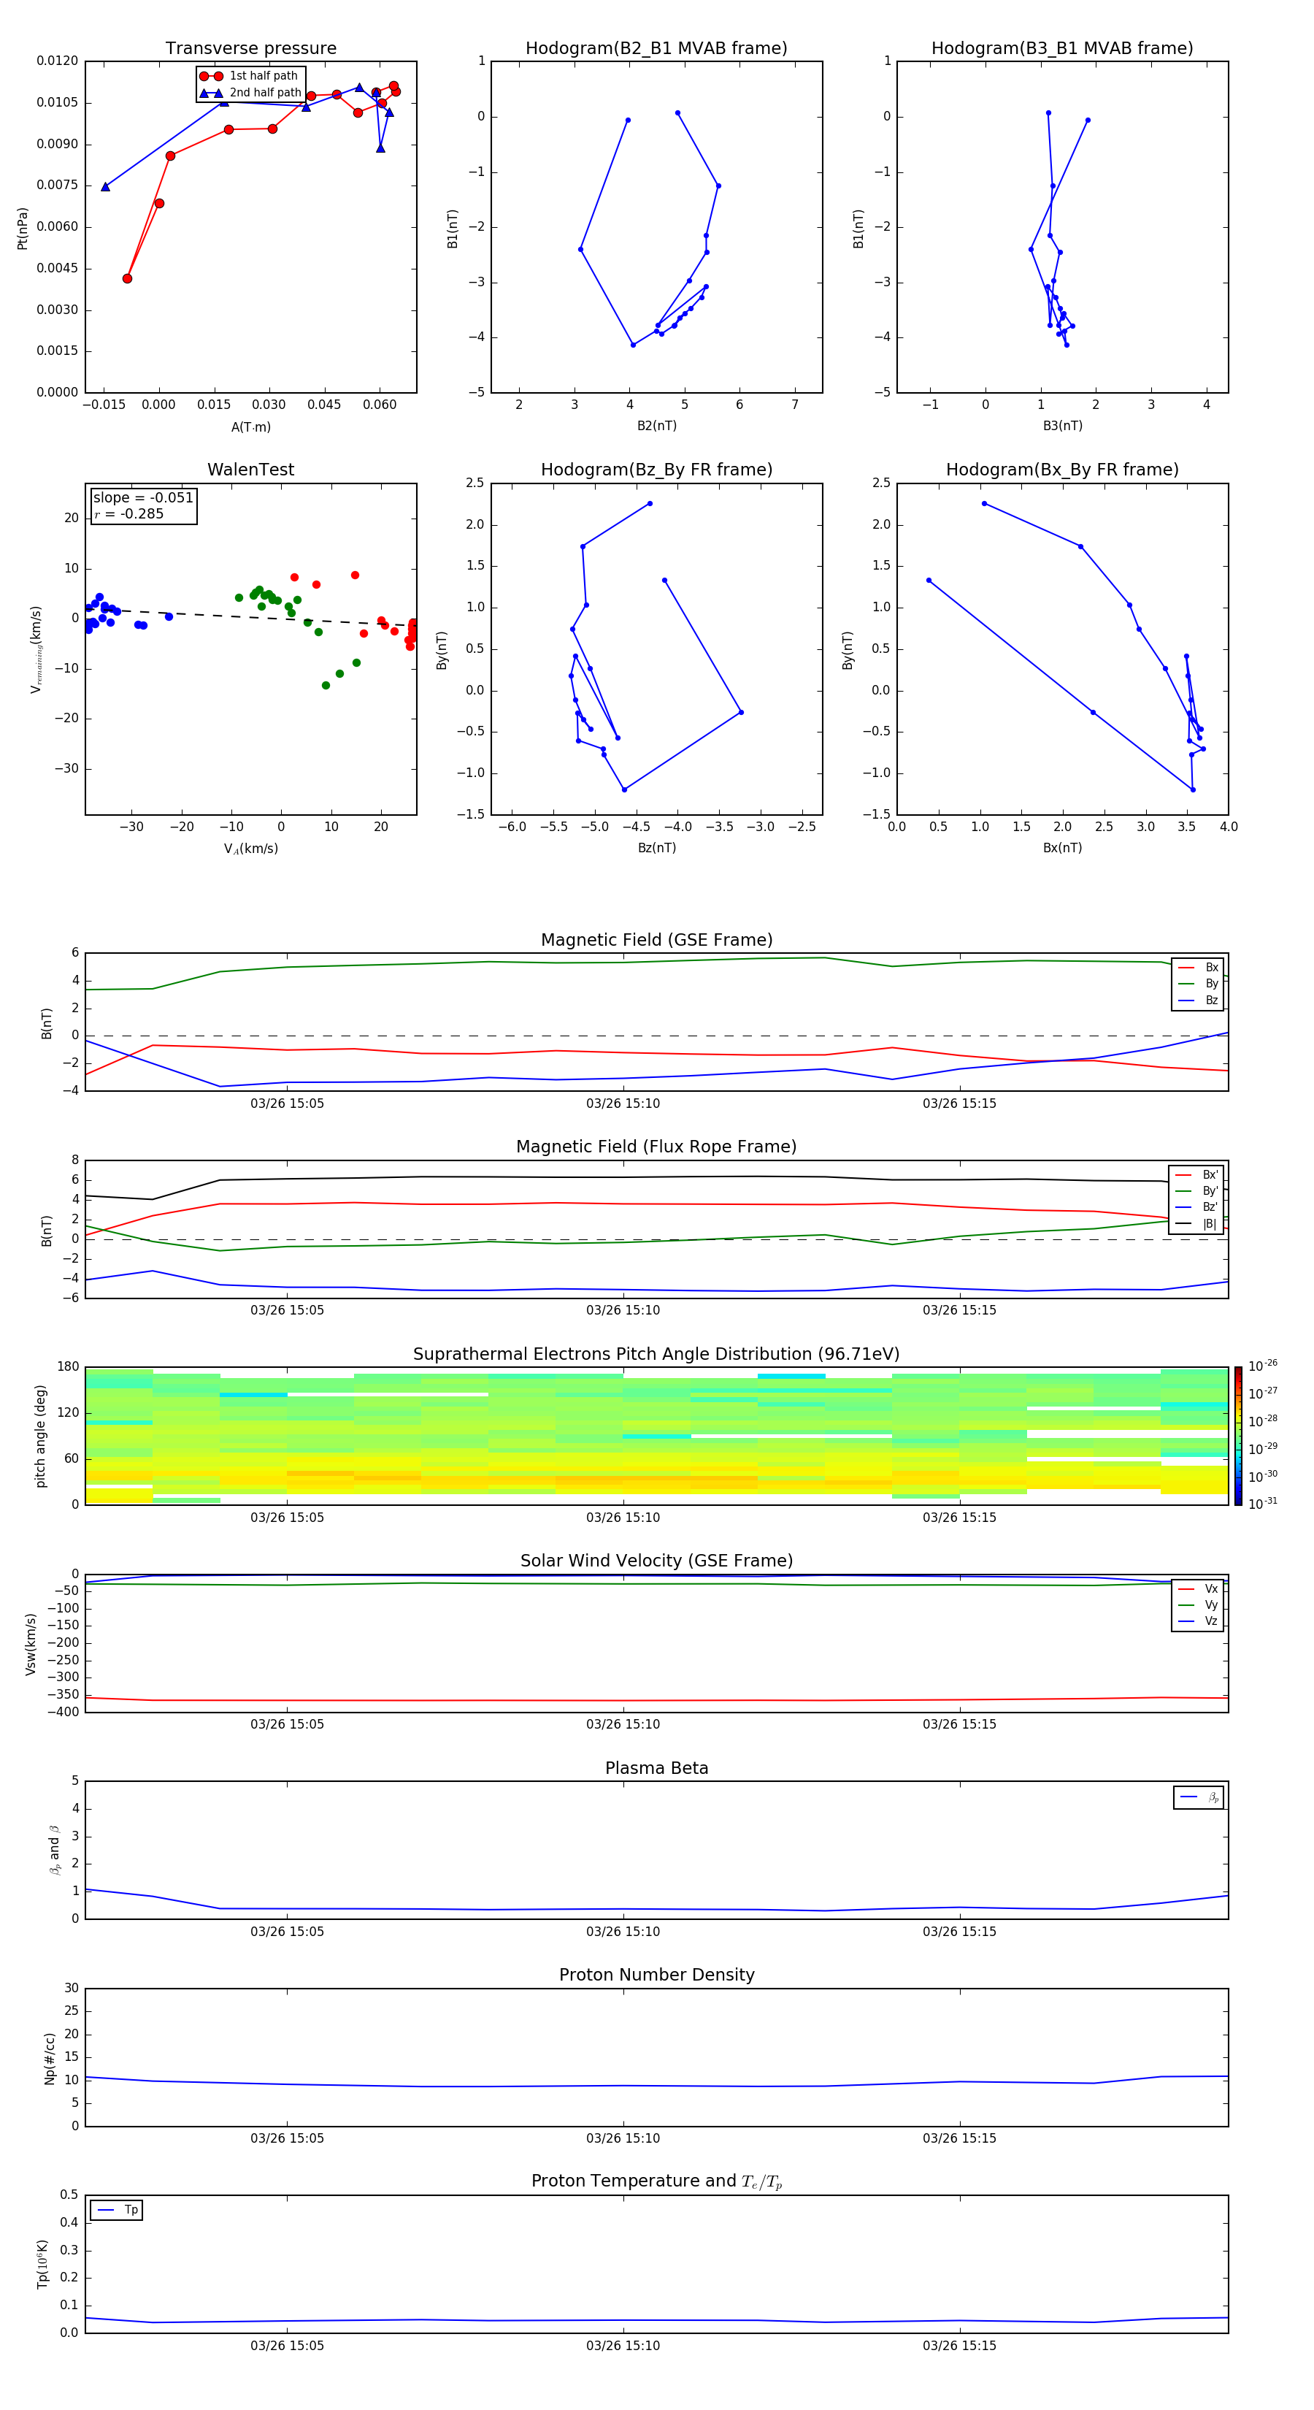
Task: Click the 'B3(nT)' x-axis label
Action: click(x=1062, y=426)
